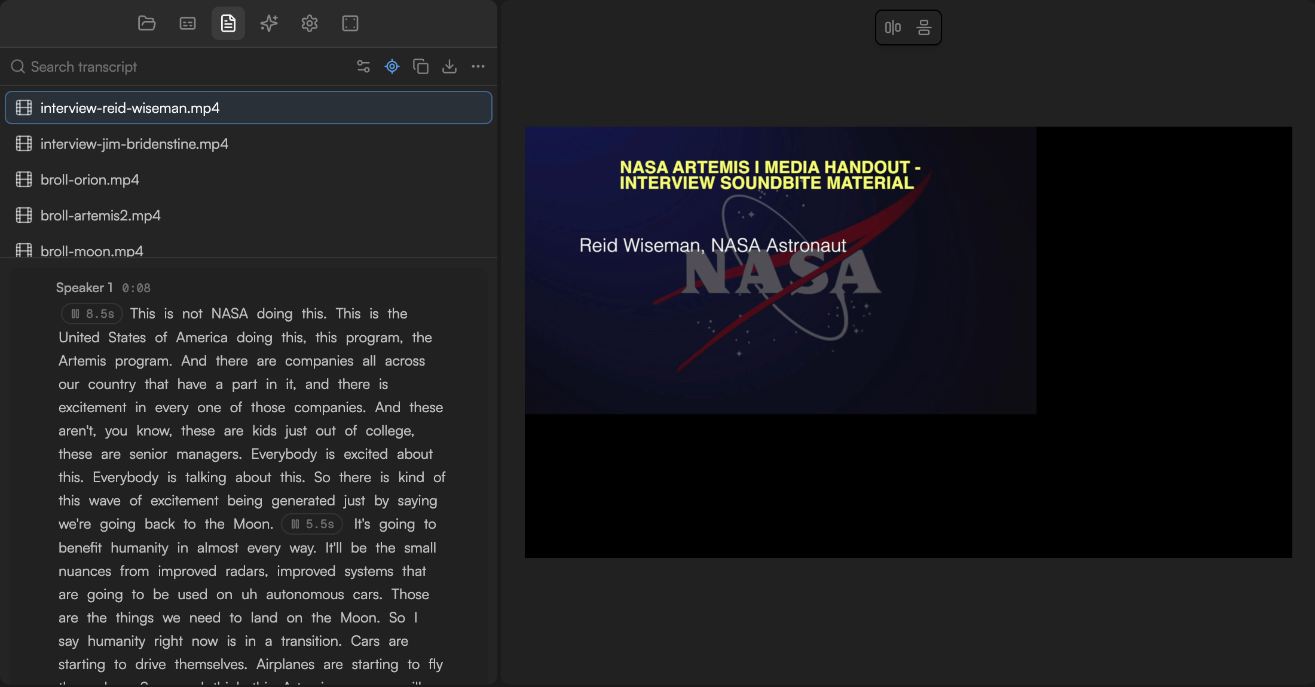Open the transcript more options menu
Image resolution: width=1315 pixels, height=687 pixels.
click(x=478, y=66)
